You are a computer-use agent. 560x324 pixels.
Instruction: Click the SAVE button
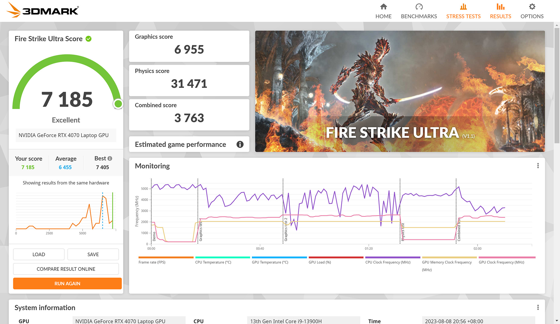pyautogui.click(x=93, y=254)
